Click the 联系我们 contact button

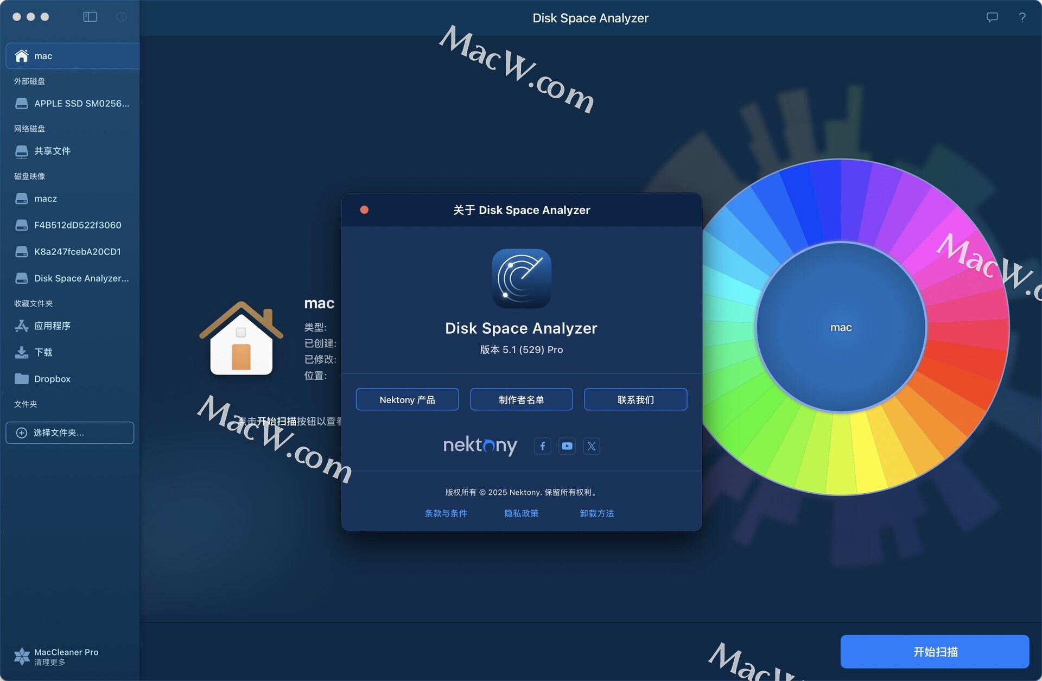(636, 399)
